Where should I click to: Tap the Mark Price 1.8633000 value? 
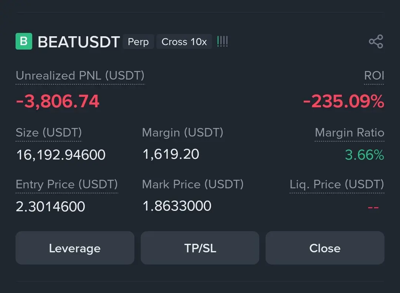pyautogui.click(x=177, y=206)
